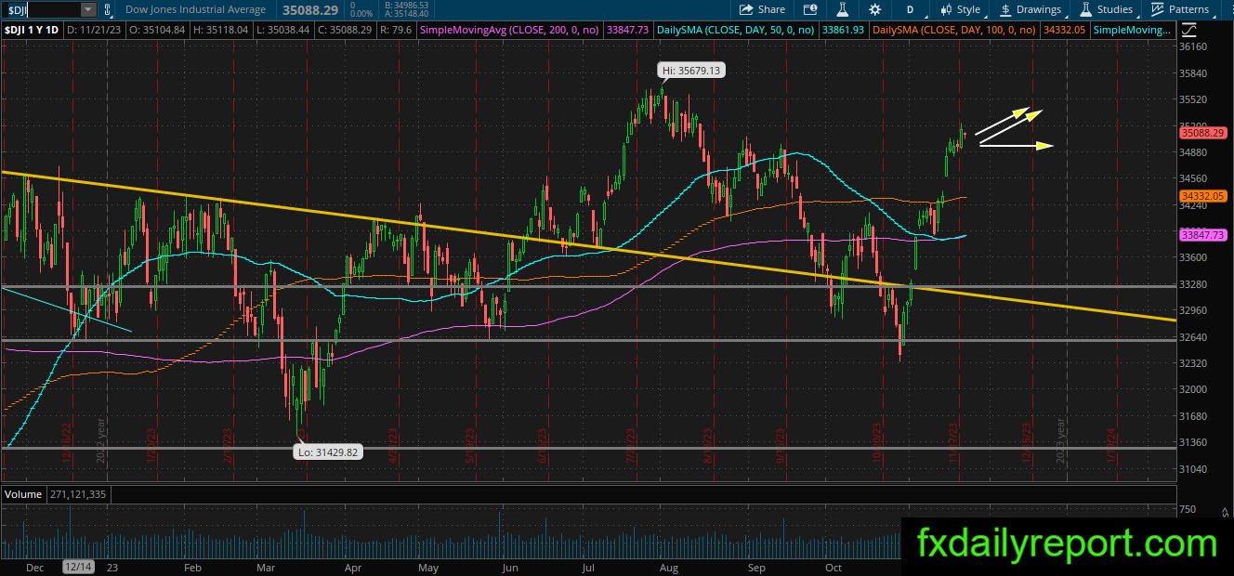Open the Drawings menu
This screenshot has height=576, width=1234.
(1031, 9)
